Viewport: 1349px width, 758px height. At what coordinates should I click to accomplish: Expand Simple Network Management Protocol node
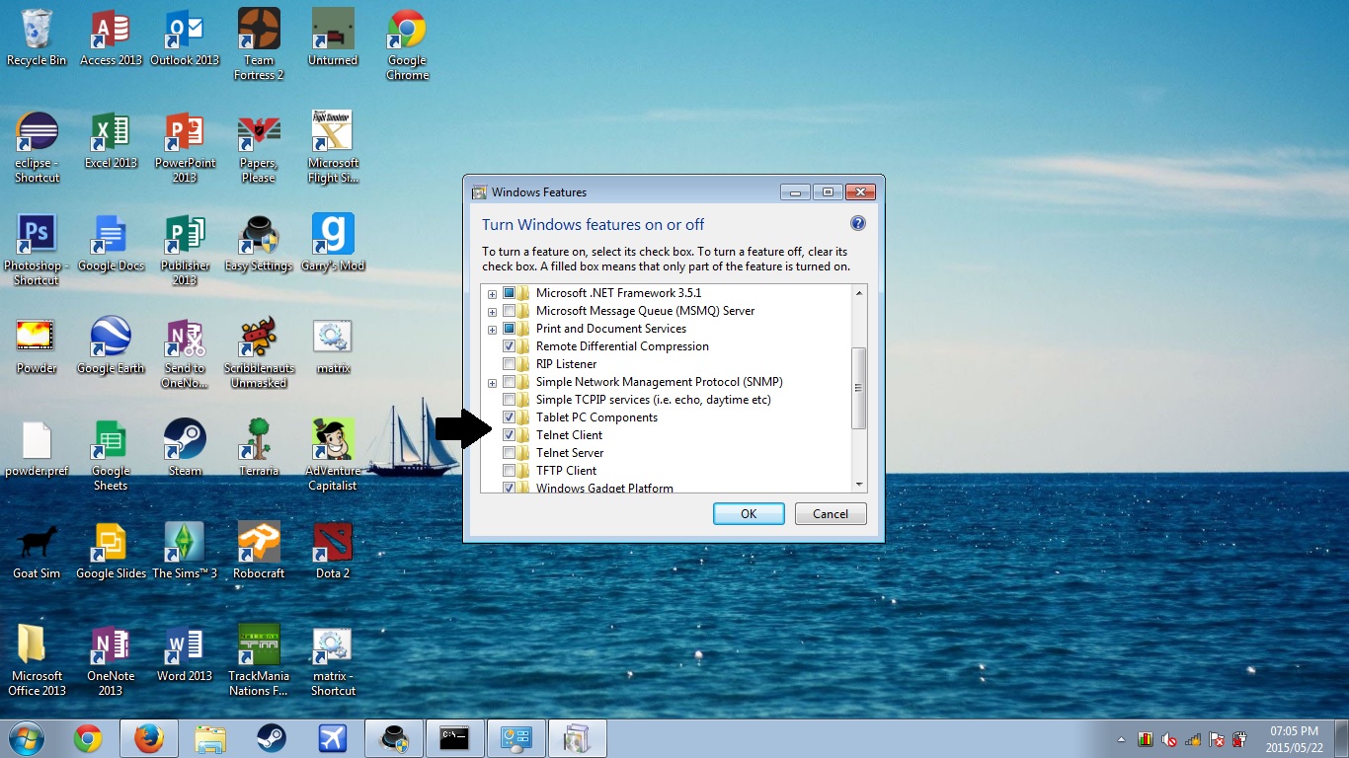coord(492,383)
